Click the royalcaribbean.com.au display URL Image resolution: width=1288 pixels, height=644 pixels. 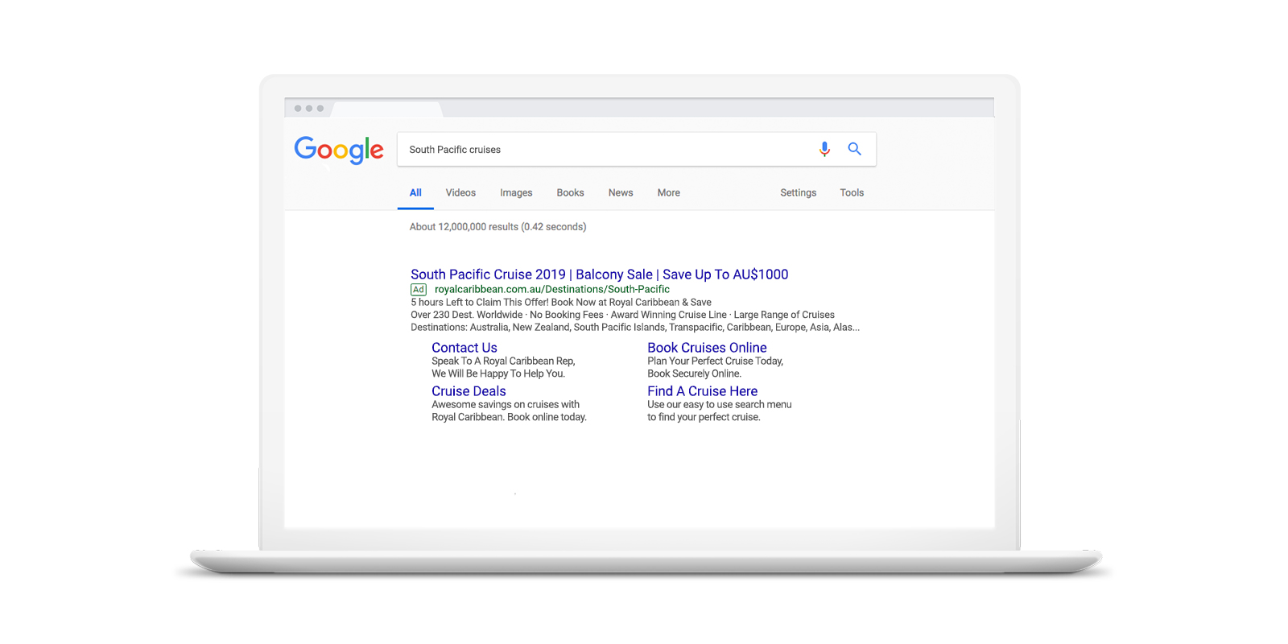coord(552,290)
